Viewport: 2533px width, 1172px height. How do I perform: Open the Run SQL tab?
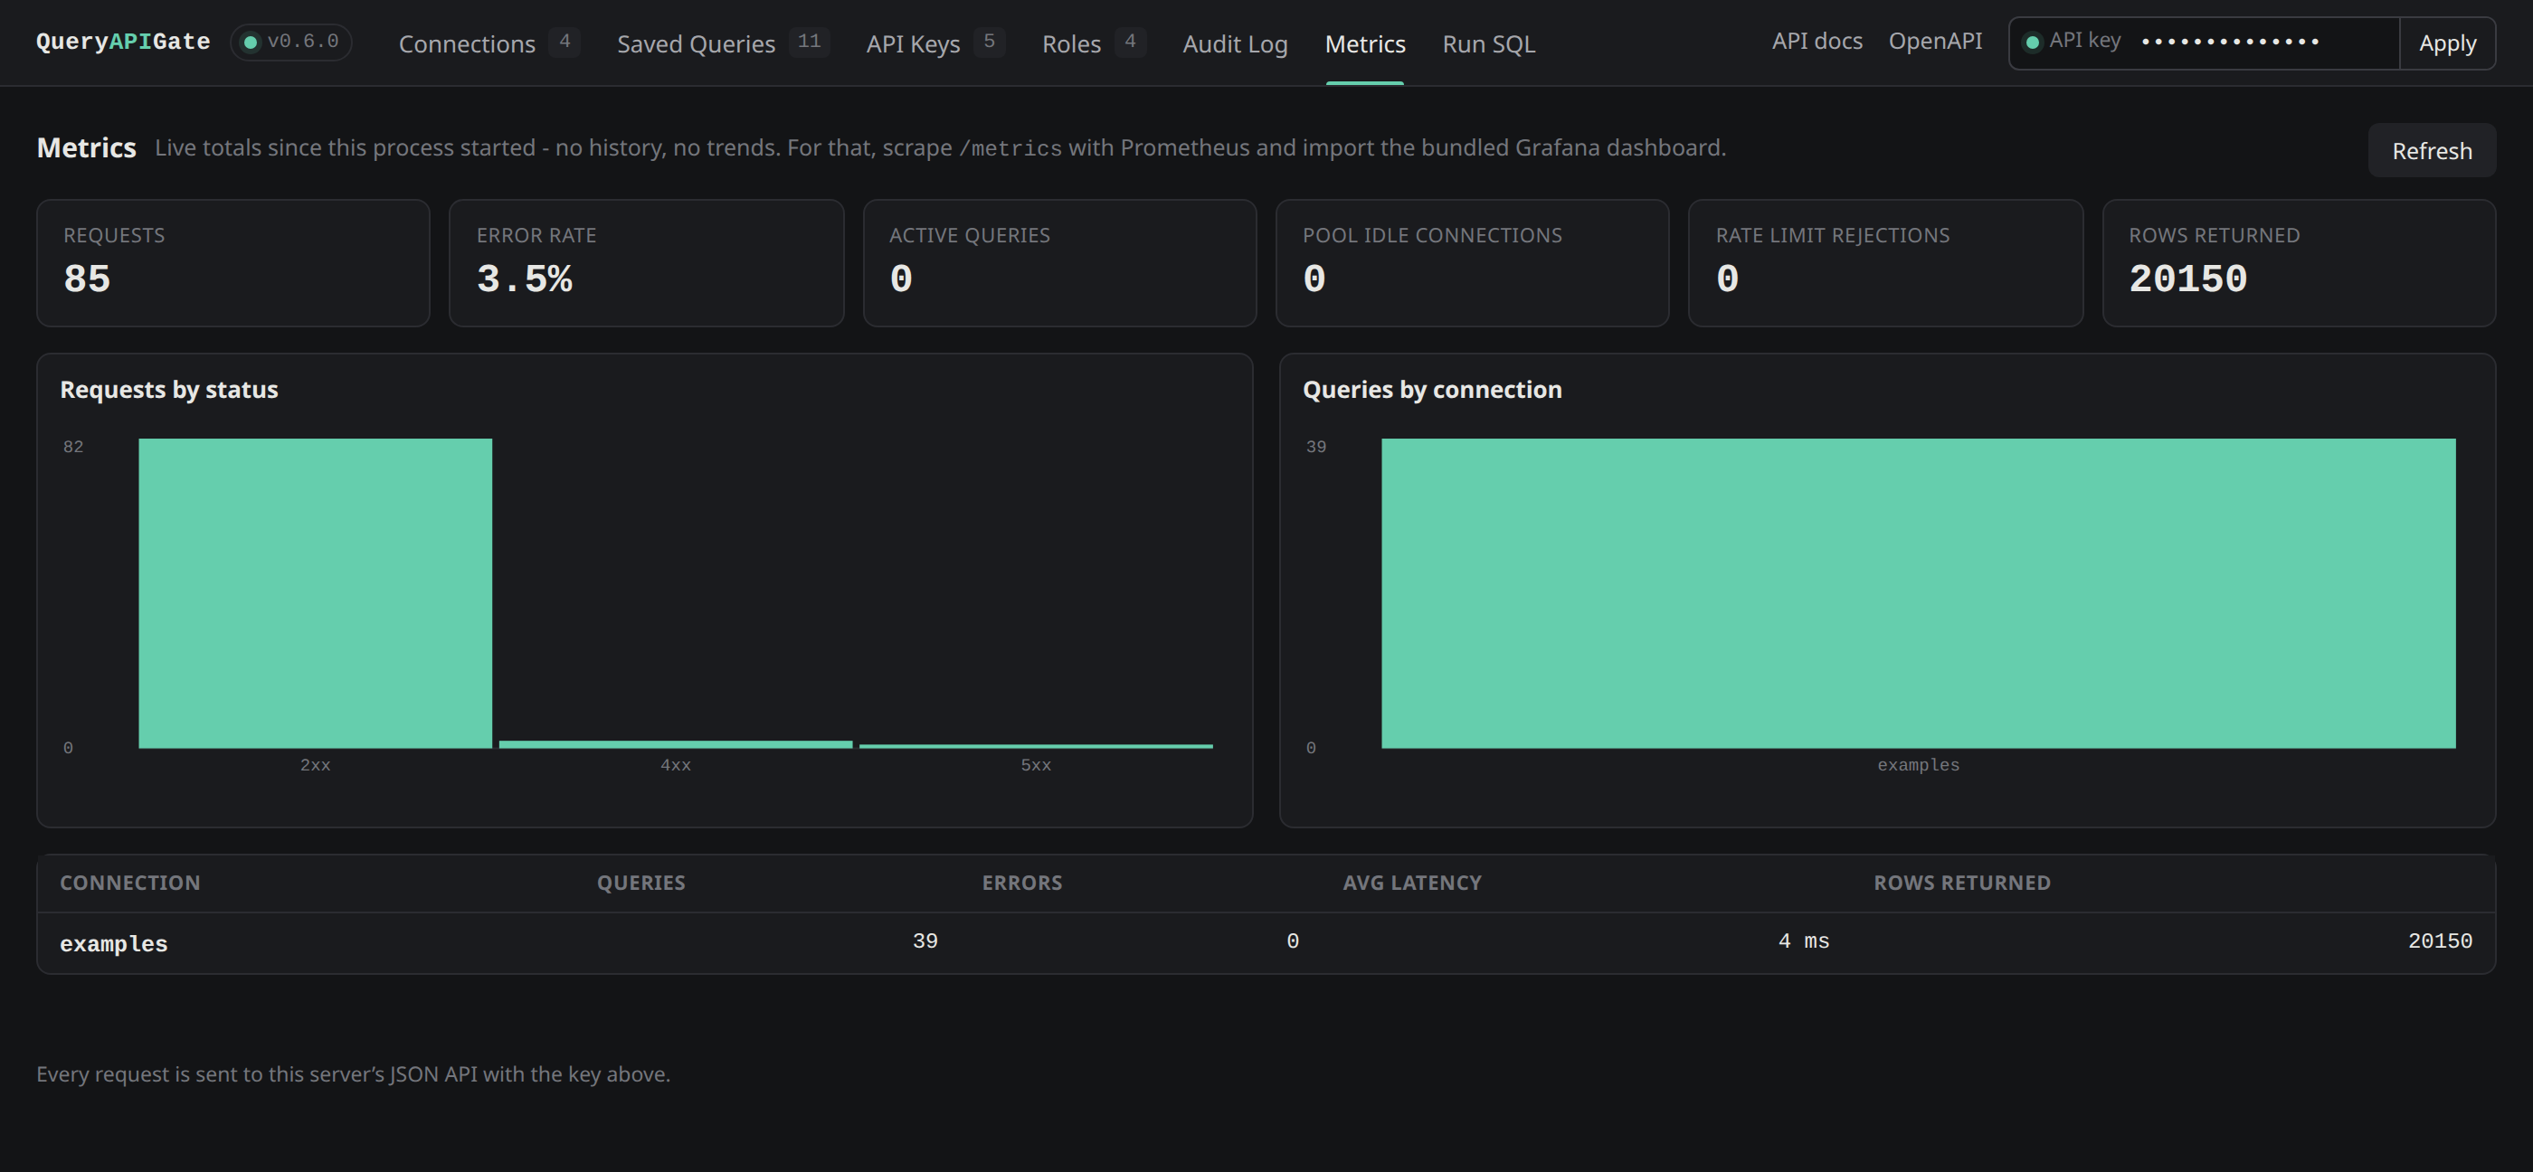click(1489, 43)
